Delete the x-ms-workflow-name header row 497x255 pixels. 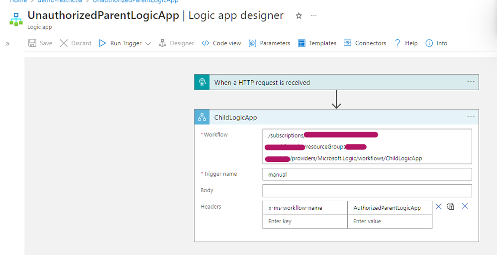438,207
